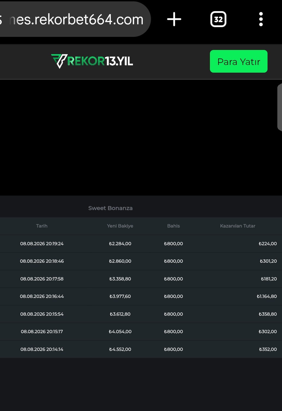Viewport: 282px width, 411px height.
Task: Select date 08.08.2026 20:18:46
Action: (42, 261)
